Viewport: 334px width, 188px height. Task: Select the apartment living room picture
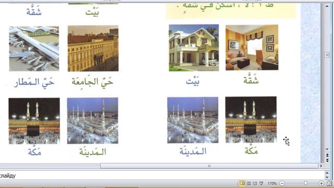252,48
